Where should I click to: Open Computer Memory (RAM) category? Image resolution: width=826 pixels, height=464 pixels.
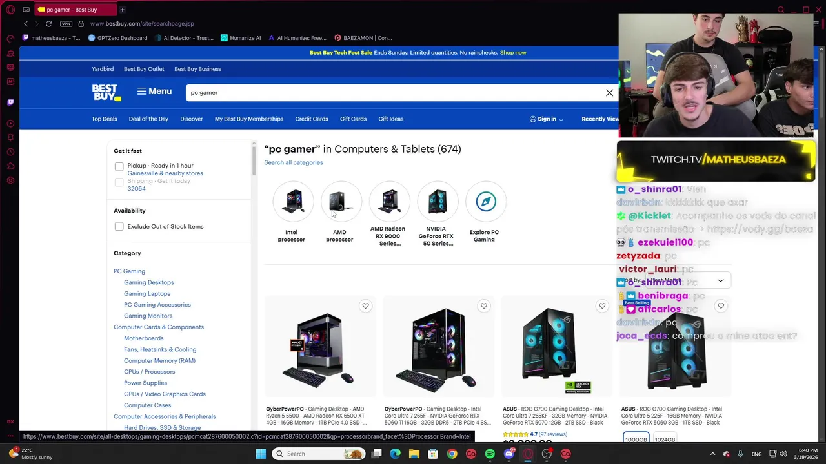click(x=159, y=360)
